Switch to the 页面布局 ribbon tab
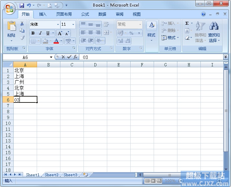The width and height of the screenshot is (231, 187). (64, 14)
